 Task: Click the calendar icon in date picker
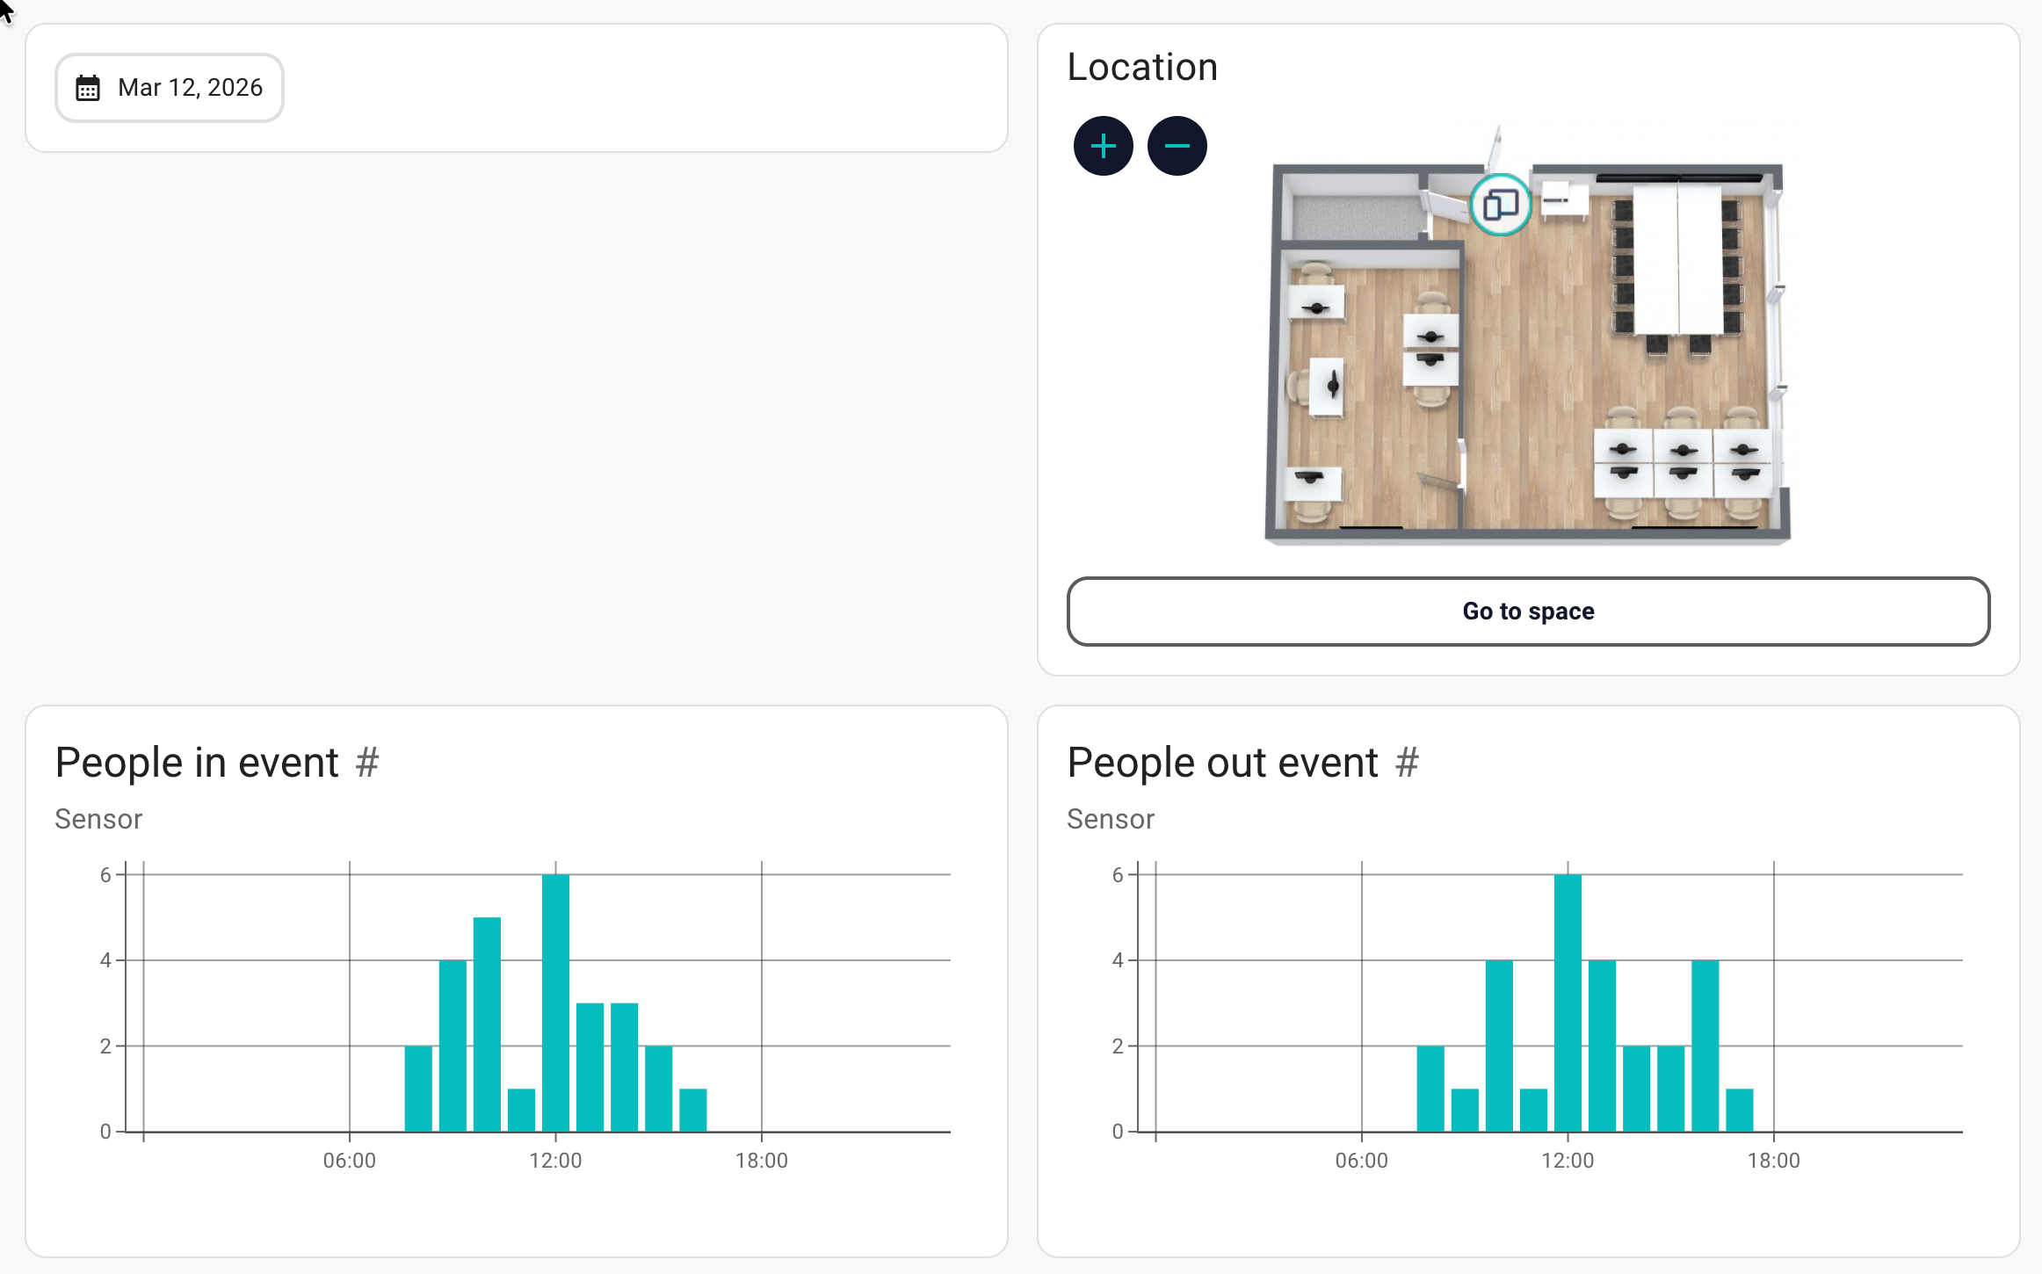tap(88, 88)
